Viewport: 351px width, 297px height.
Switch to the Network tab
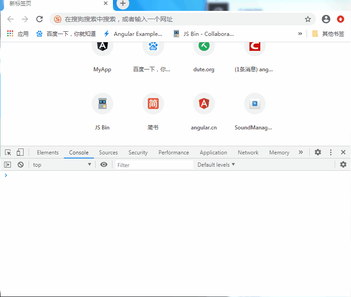pos(248,153)
